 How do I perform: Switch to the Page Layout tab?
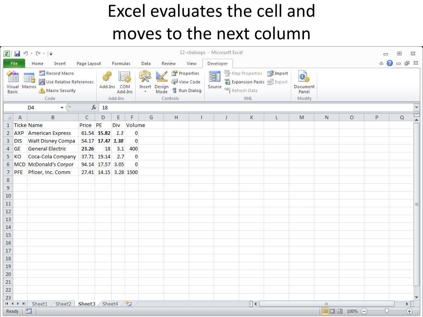coord(89,64)
